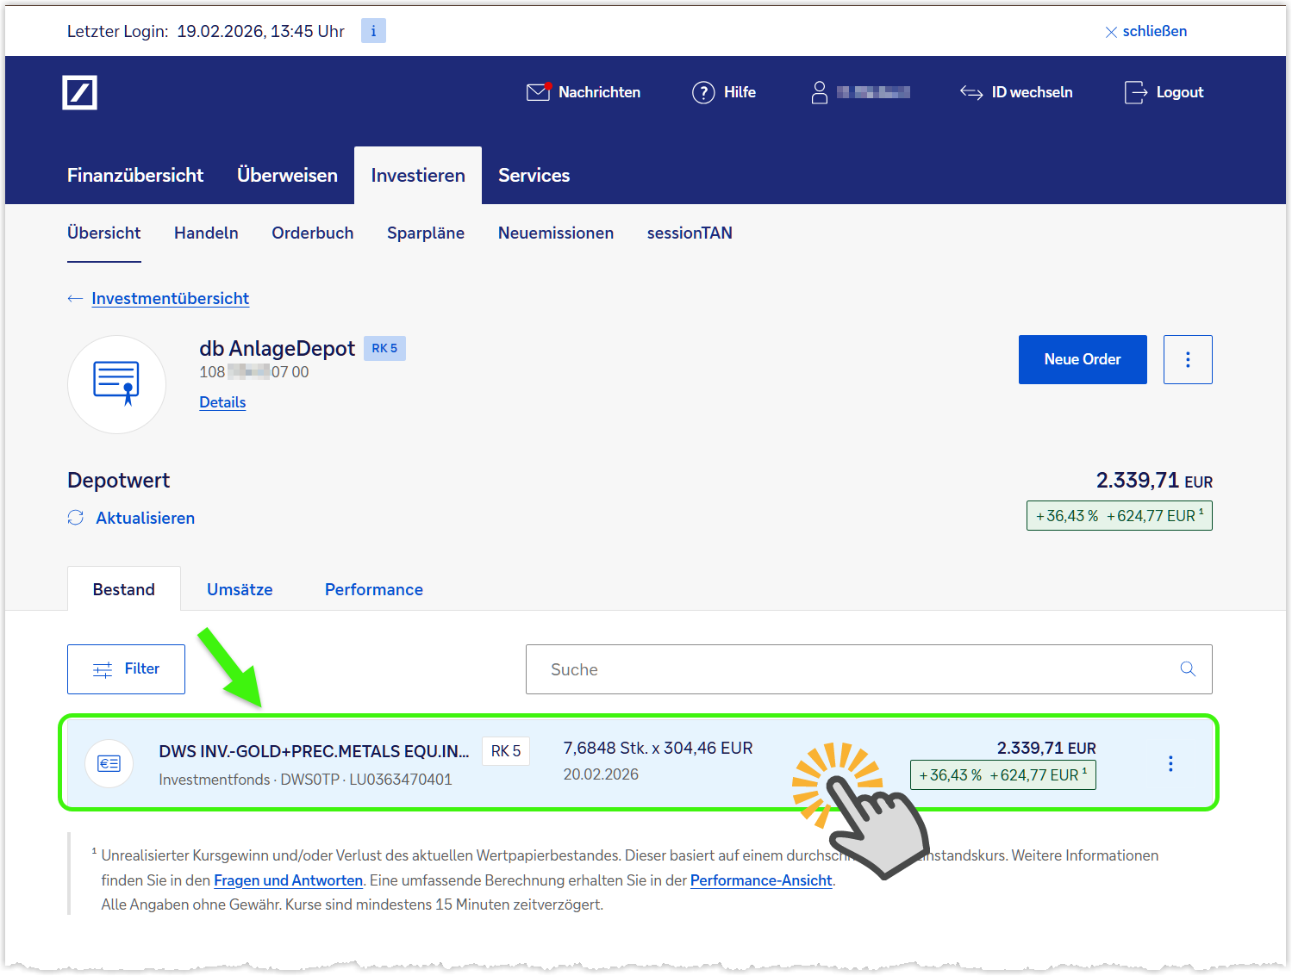The image size is (1292, 976).
Task: Open the Fragen und Antworten link
Action: (288, 880)
